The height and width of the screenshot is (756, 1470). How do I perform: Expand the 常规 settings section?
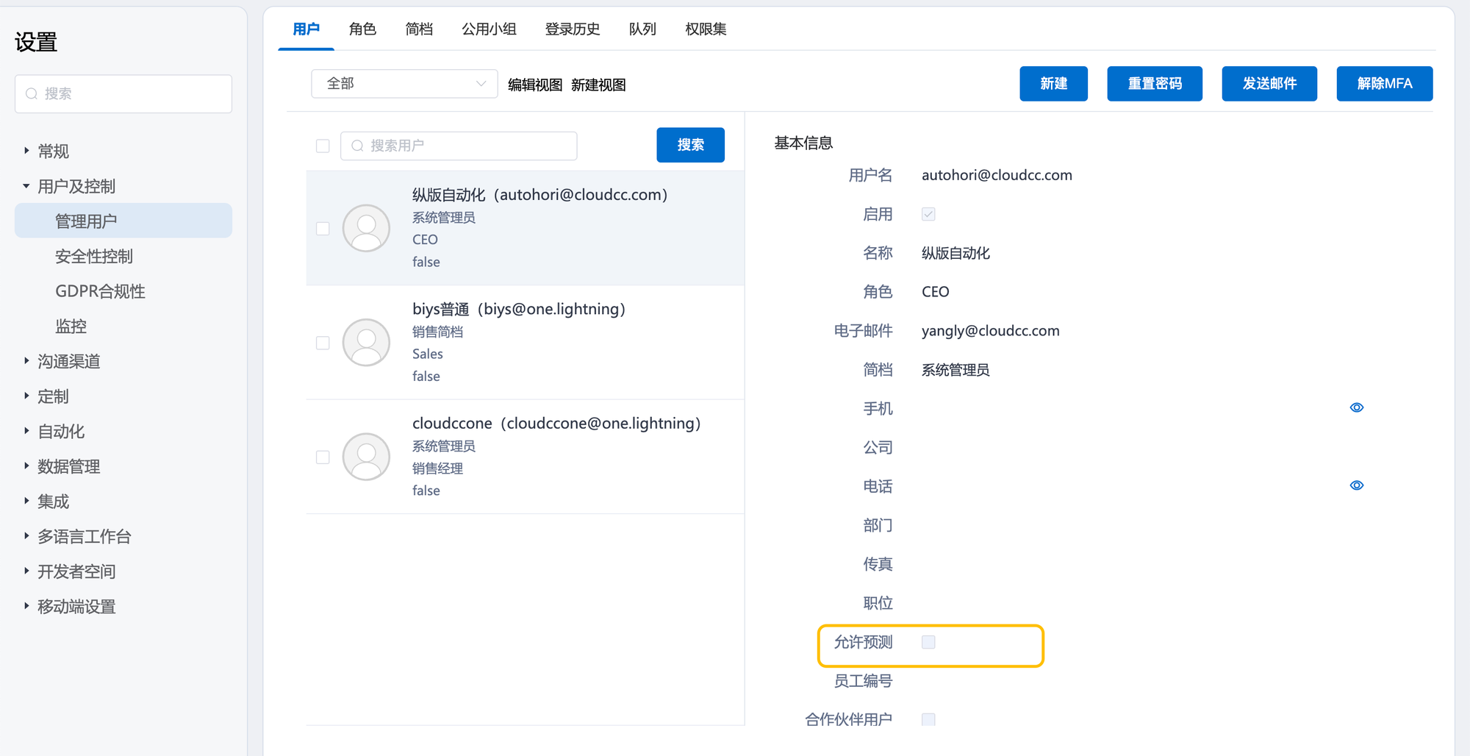click(27, 151)
